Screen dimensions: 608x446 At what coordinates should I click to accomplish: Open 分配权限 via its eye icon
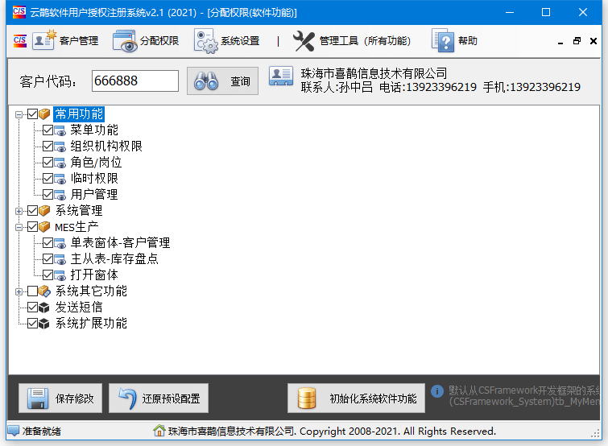click(x=125, y=40)
